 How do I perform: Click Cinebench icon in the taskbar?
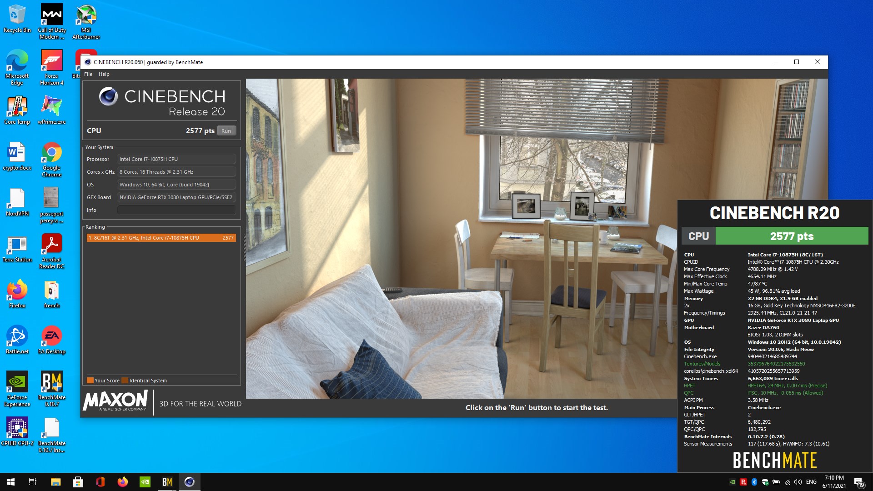click(190, 482)
